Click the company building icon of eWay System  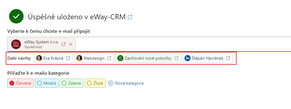pyautogui.click(x=16, y=44)
